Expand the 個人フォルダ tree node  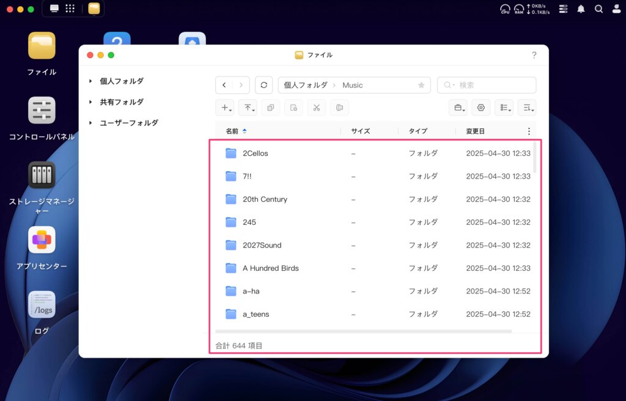[x=91, y=81]
